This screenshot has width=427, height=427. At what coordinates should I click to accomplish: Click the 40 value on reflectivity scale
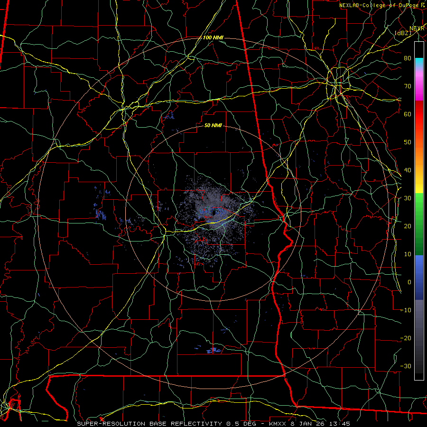(408, 170)
